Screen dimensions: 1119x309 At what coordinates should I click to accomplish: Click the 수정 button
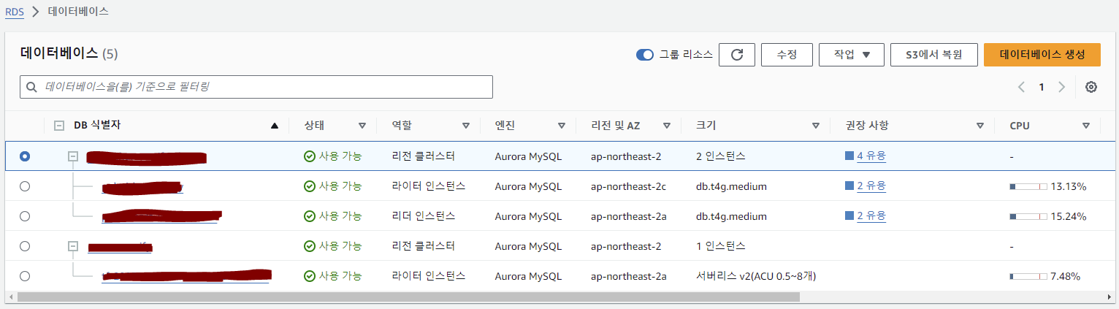point(787,55)
